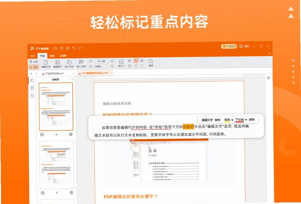Select the page 4 thumbnail
Screen dimensions: 301x204
pos(56,107)
